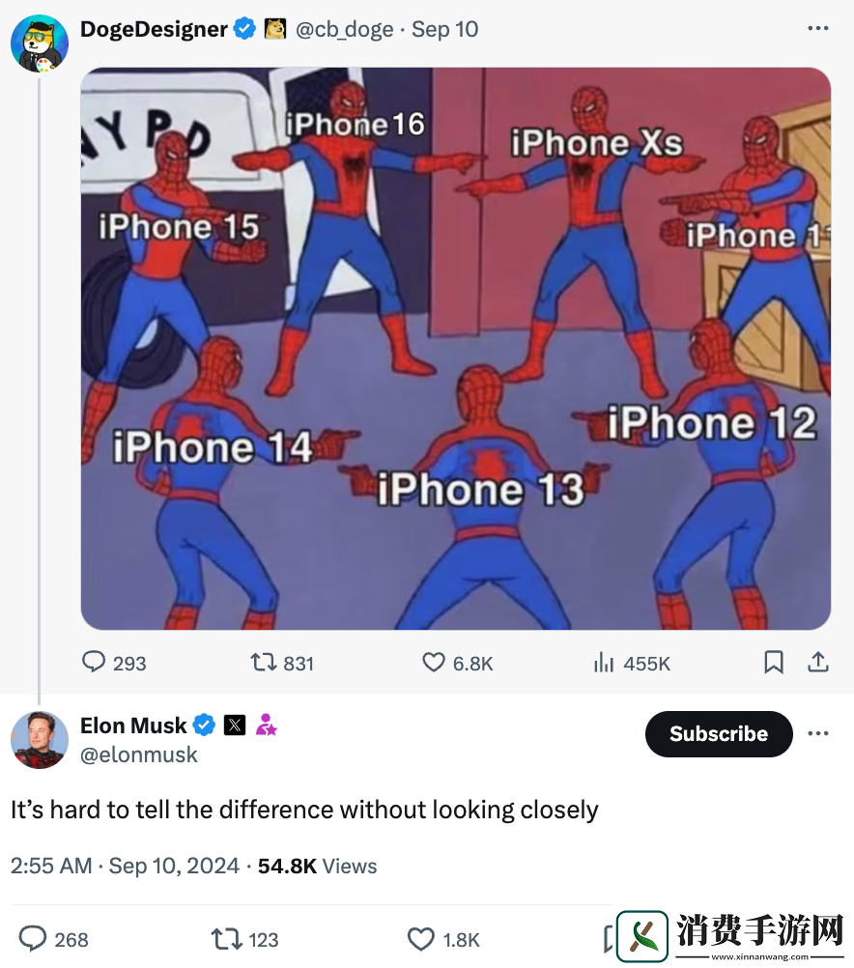This screenshot has width=854, height=968.
Task: Subscribe to Elon Musk
Action: click(x=719, y=734)
